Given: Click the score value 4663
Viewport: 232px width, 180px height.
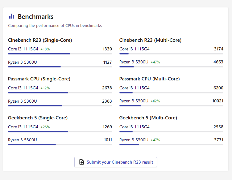Looking at the screenshot, I should 218,62.
